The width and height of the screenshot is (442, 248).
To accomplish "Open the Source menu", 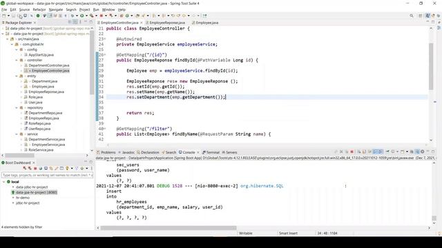I will (x=24, y=10).
